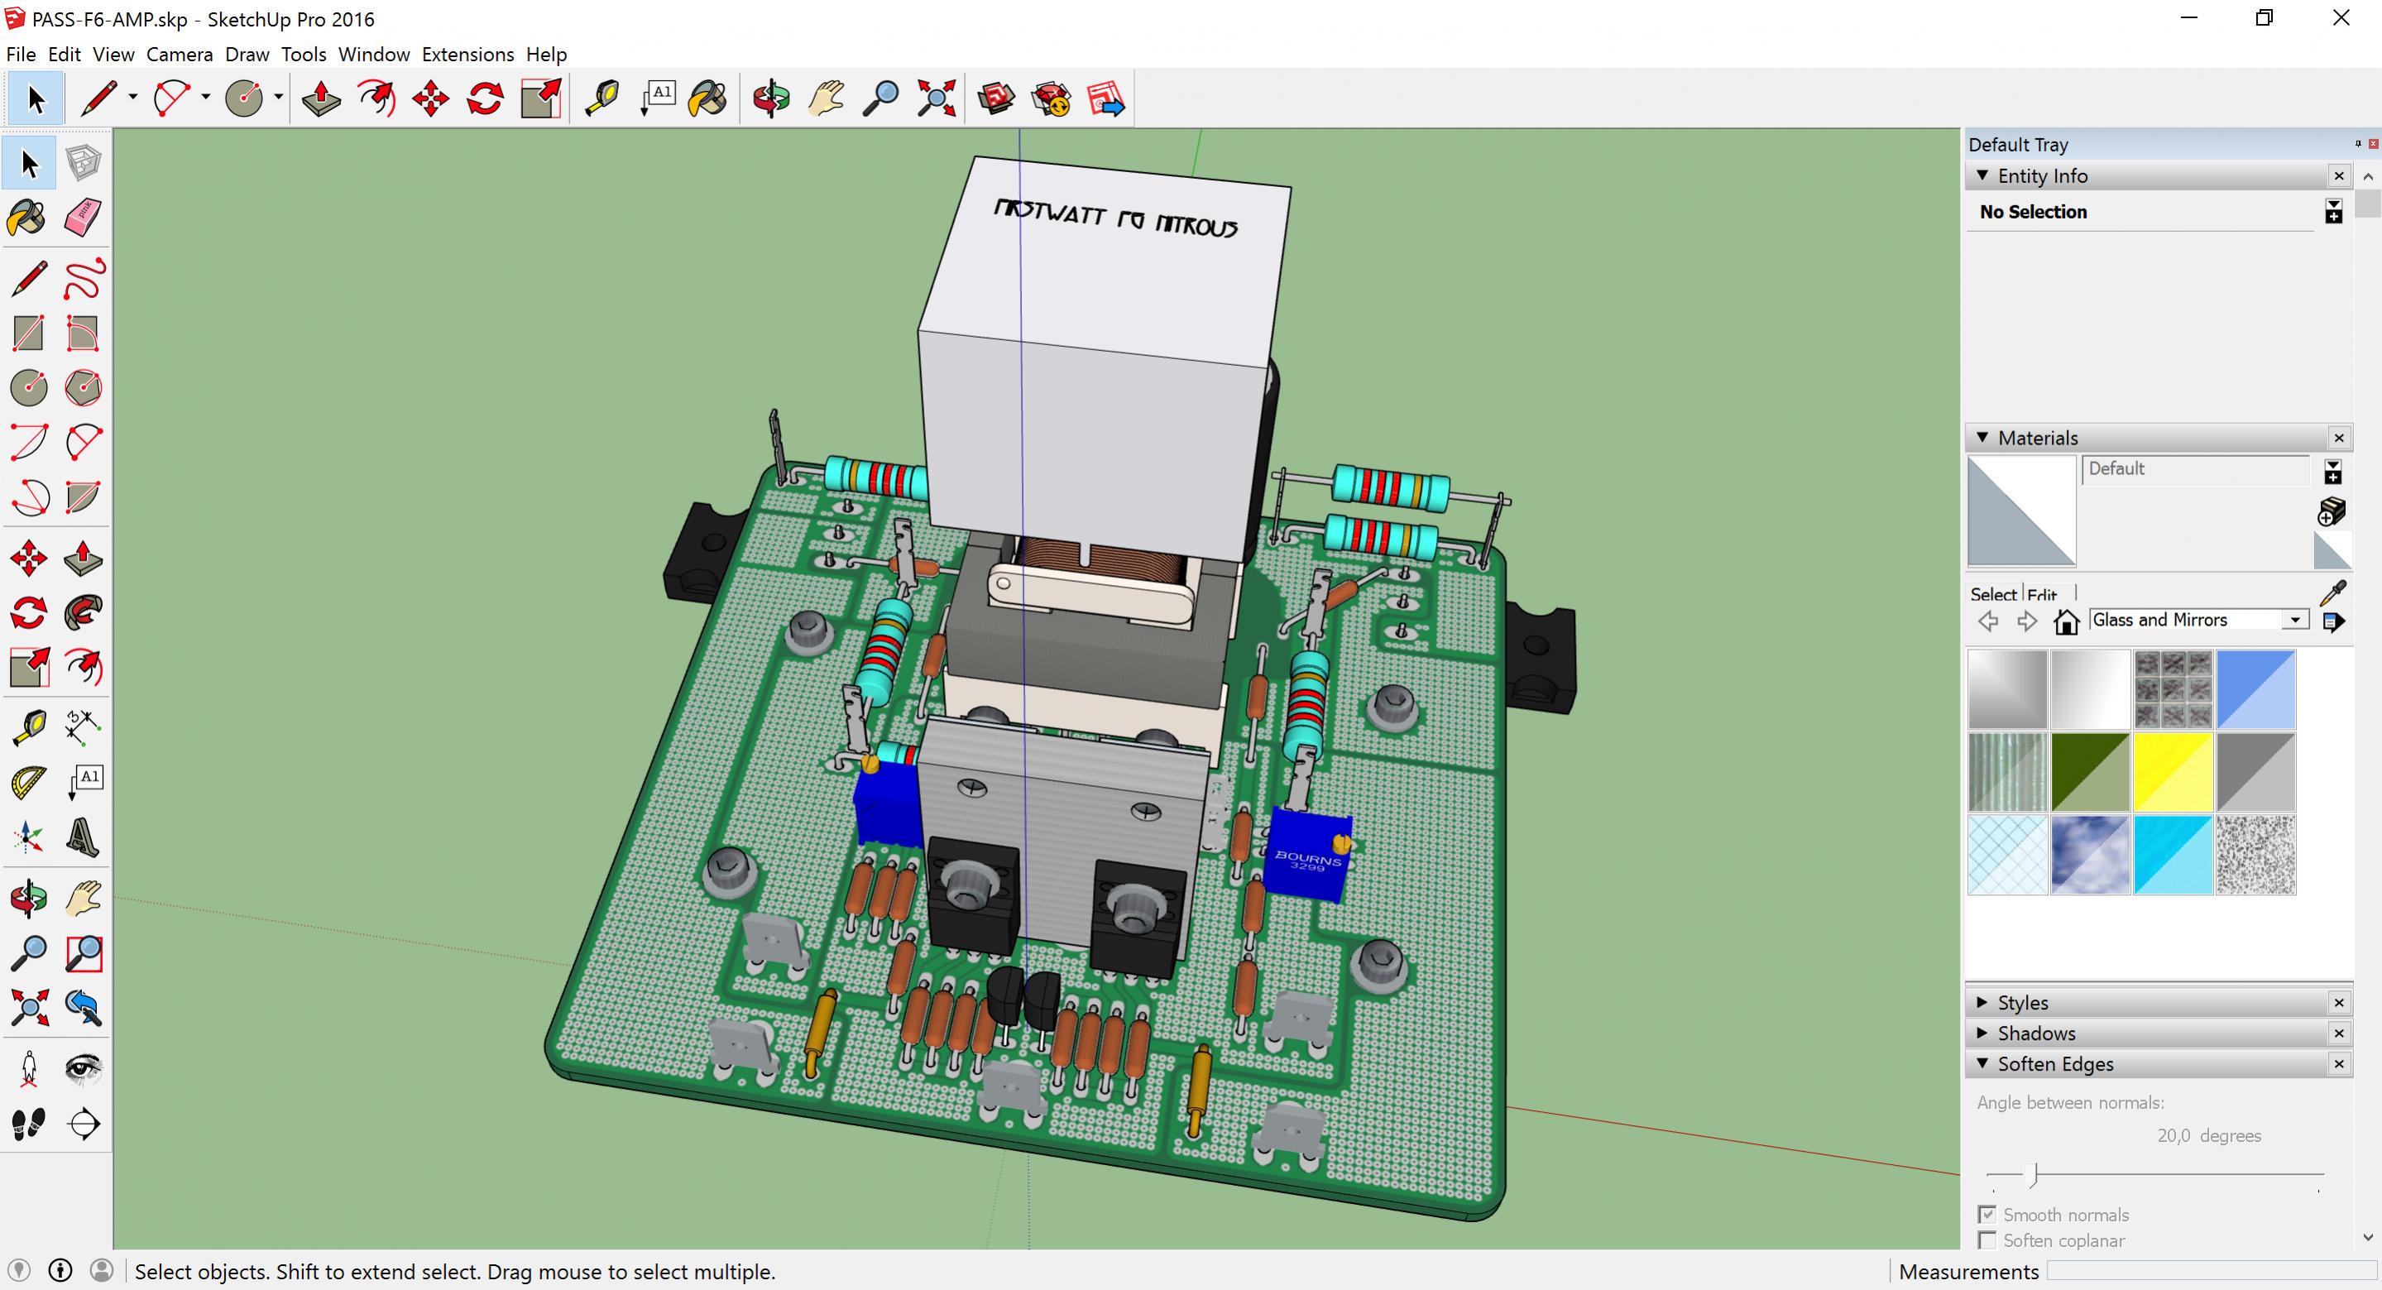Select the Freehand drawing tool

coord(84,278)
